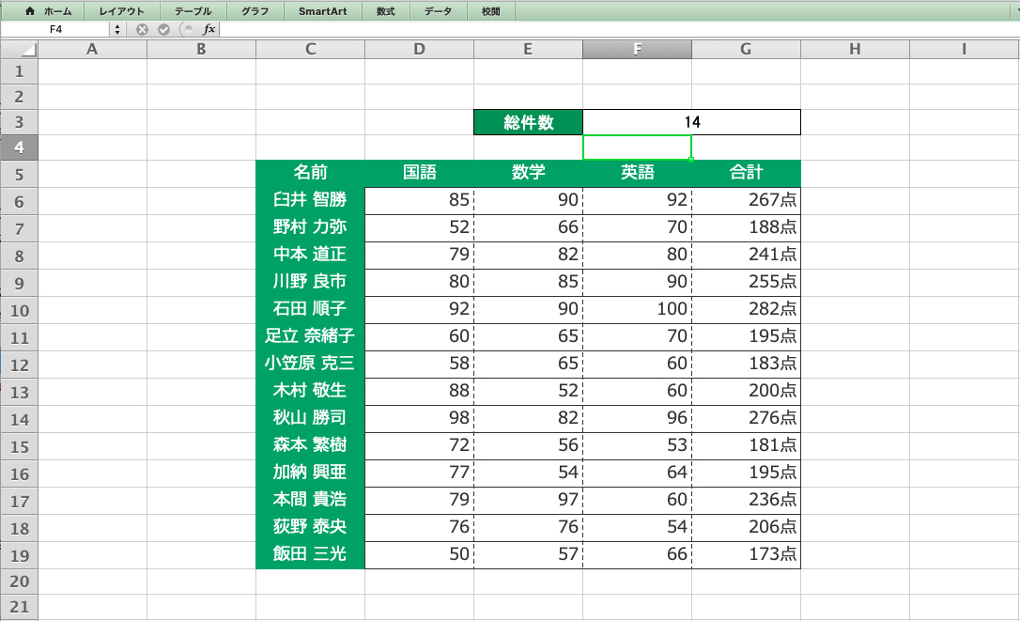Switch to the レイアウト tab
Screen dimensions: 1020x621
tap(122, 11)
